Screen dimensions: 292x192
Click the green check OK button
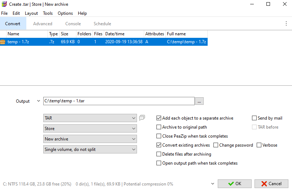point(235,184)
